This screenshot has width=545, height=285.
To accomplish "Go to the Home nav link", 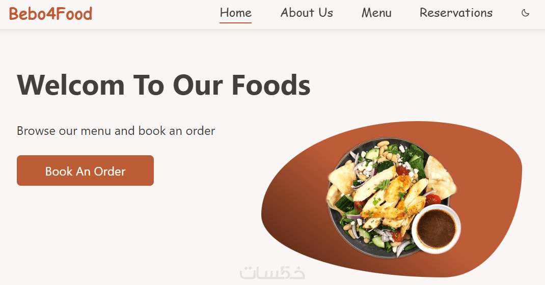I will coord(235,13).
